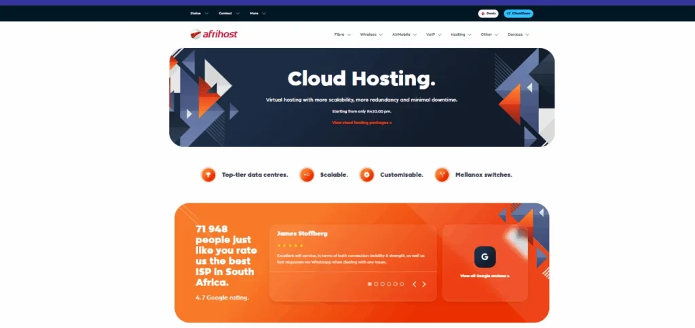The width and height of the screenshot is (695, 328).
Task: Click reviewer name James Stoffberg
Action: [x=302, y=233]
